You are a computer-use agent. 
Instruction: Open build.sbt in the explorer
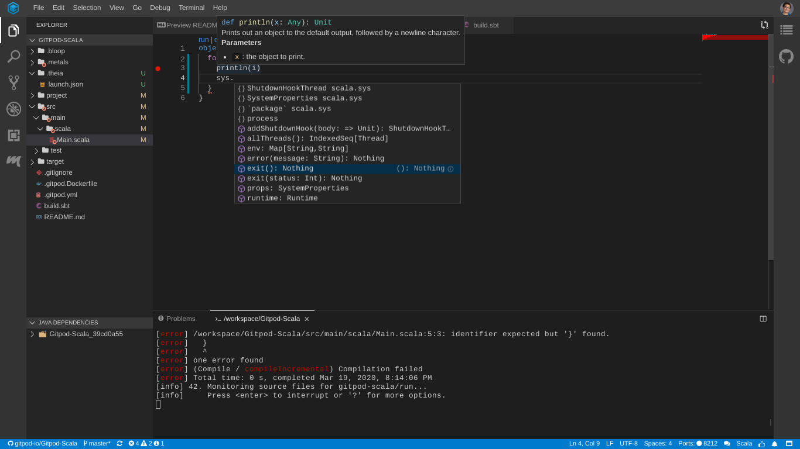57,206
